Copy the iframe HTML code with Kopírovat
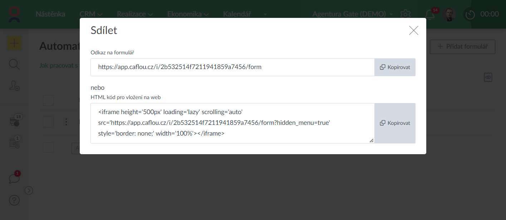Screen dimensions: 506x220 point(395,123)
